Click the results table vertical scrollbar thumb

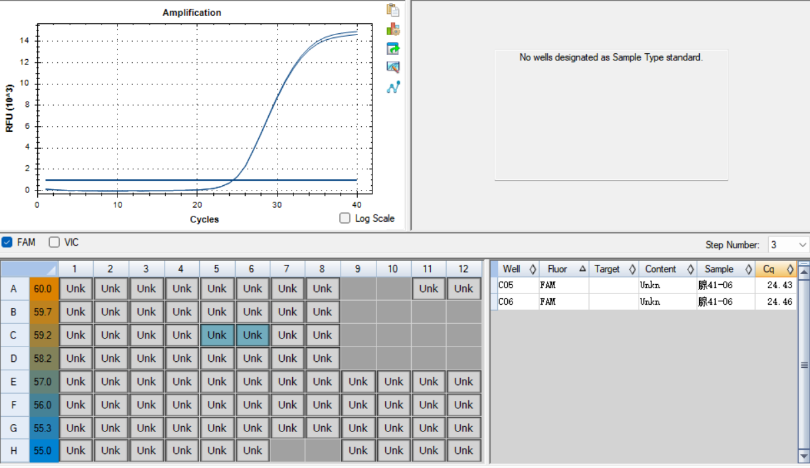point(803,364)
